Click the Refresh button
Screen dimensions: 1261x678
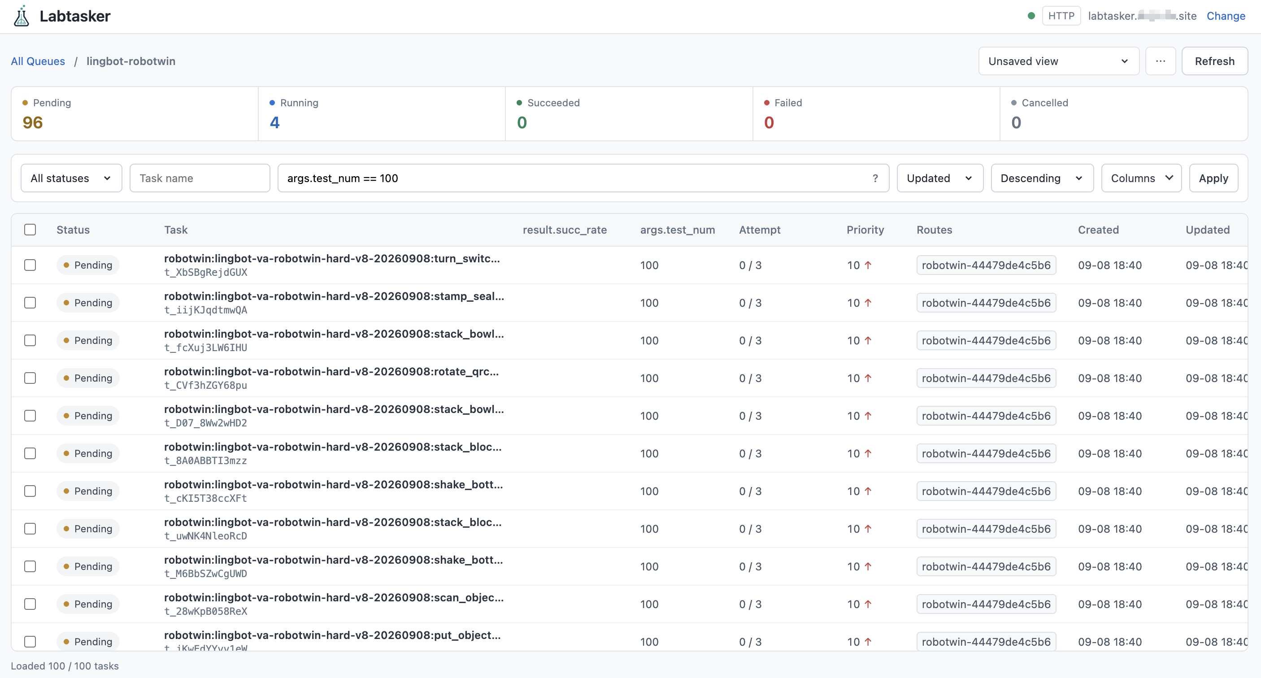[1214, 61]
